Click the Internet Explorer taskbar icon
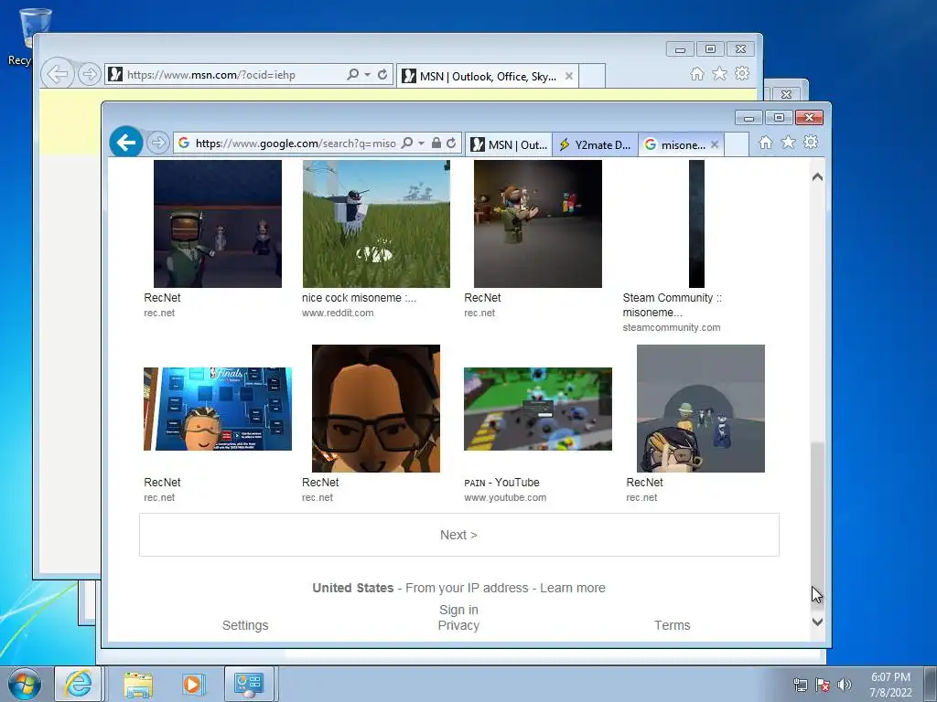The height and width of the screenshot is (702, 937). click(79, 684)
